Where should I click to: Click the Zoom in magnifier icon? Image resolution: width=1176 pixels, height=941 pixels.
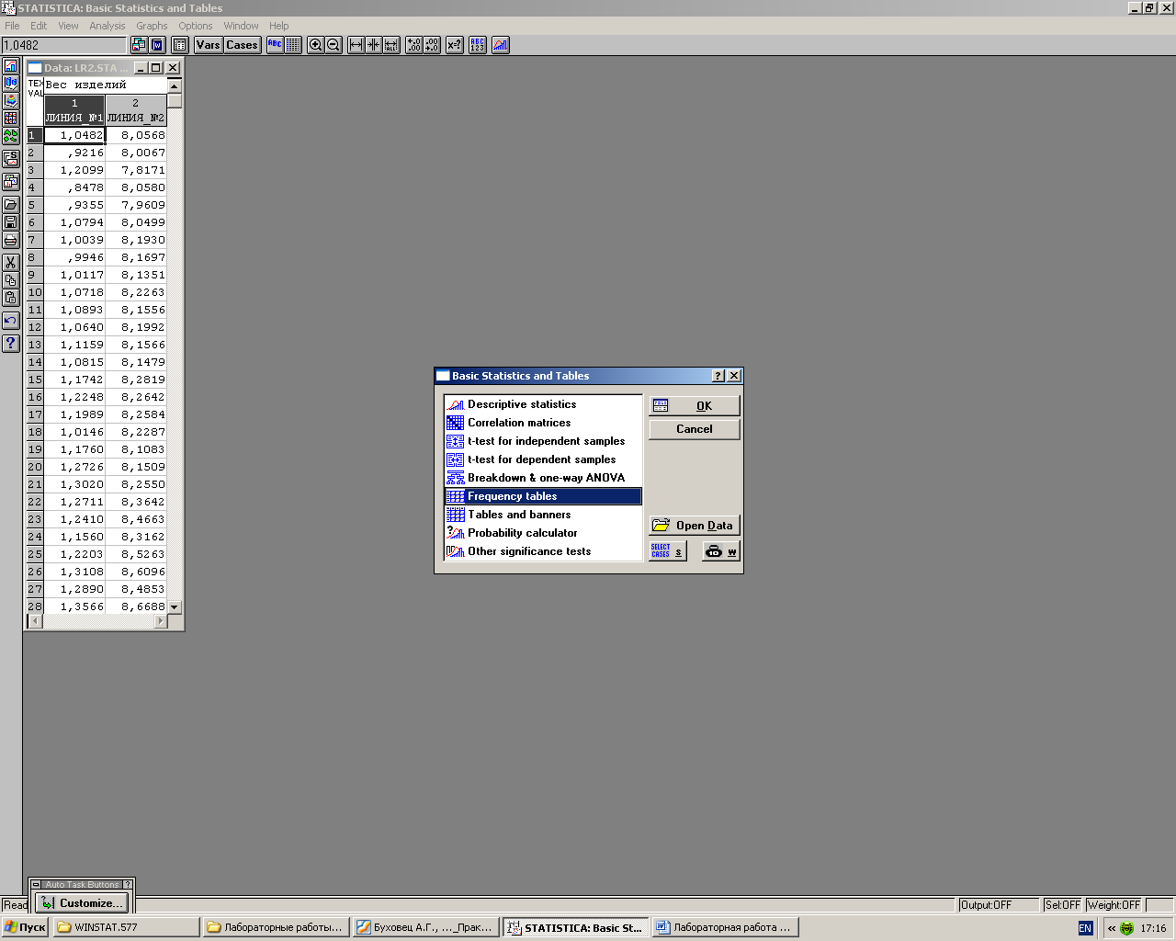click(315, 45)
